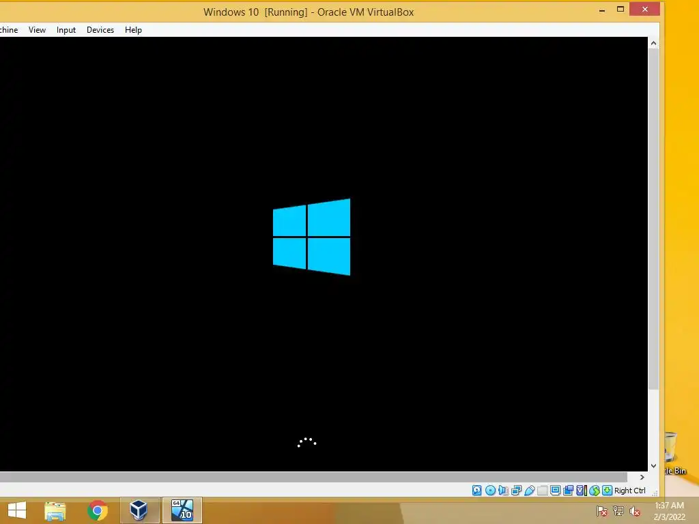Click the VirtualBox window title bar text
699x524 pixels.
(309, 12)
